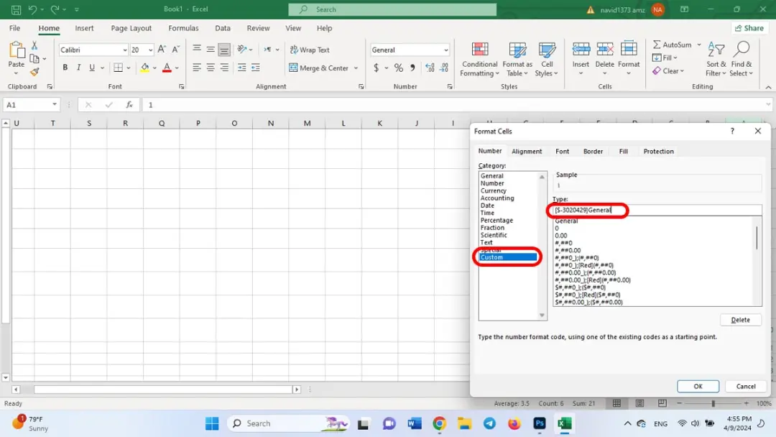Open Cell Styles gallery
Viewport: 776px width, 437px height.
coord(546,60)
